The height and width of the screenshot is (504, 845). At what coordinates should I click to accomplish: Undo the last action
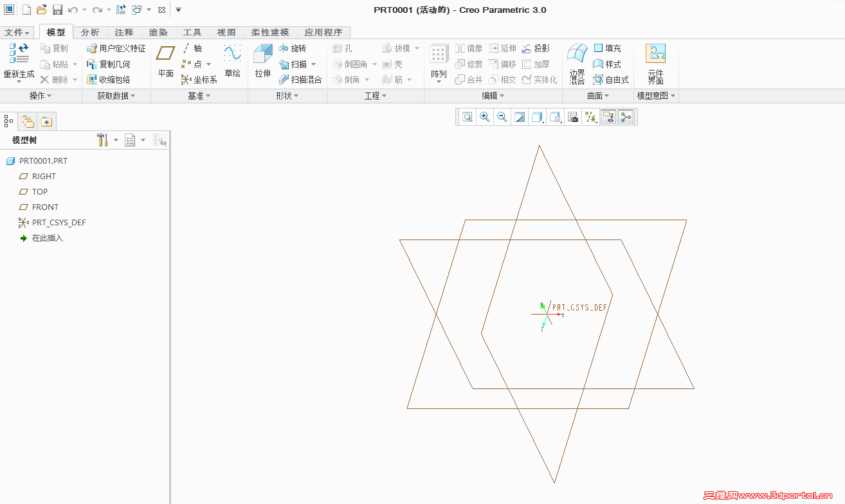point(73,10)
